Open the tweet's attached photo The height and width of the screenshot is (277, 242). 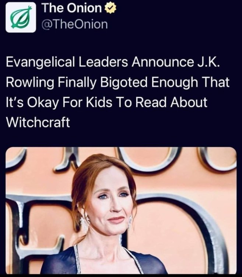pos(121,211)
